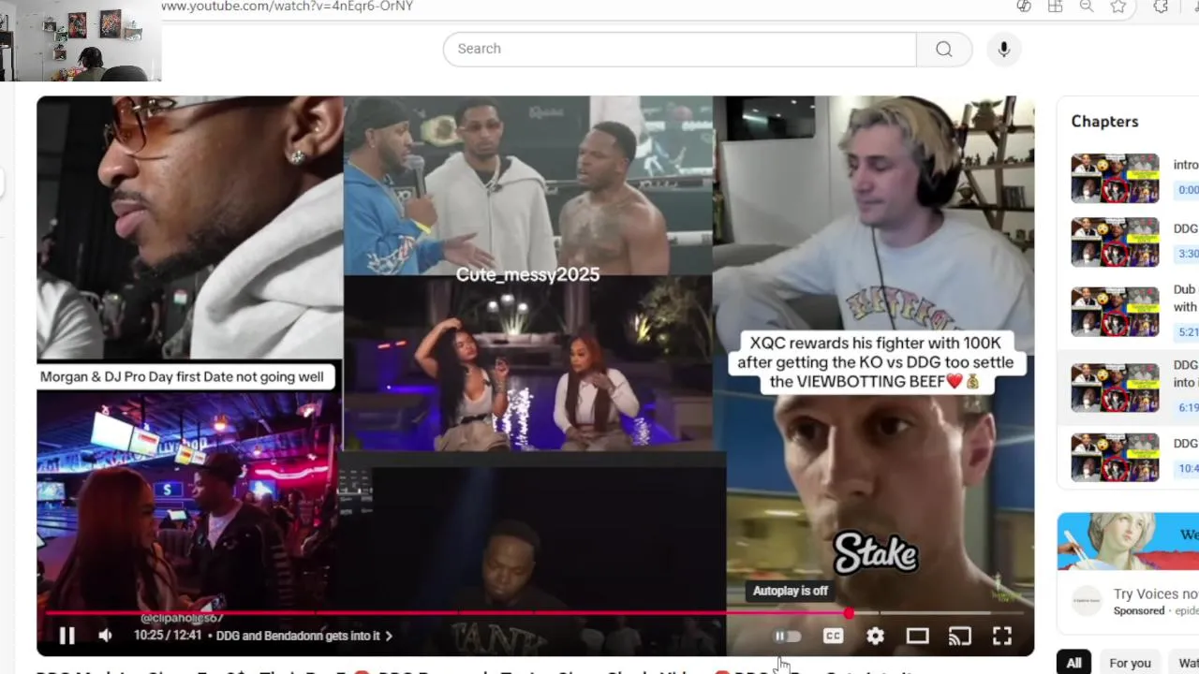Image resolution: width=1199 pixels, height=674 pixels.
Task: Open the browser zoom-out magnifier icon
Action: click(x=1087, y=7)
